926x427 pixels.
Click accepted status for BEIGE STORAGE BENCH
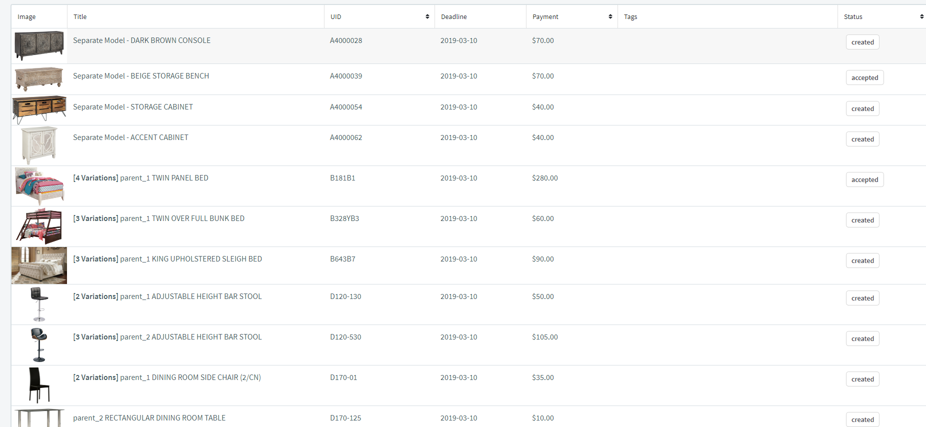pyautogui.click(x=864, y=77)
